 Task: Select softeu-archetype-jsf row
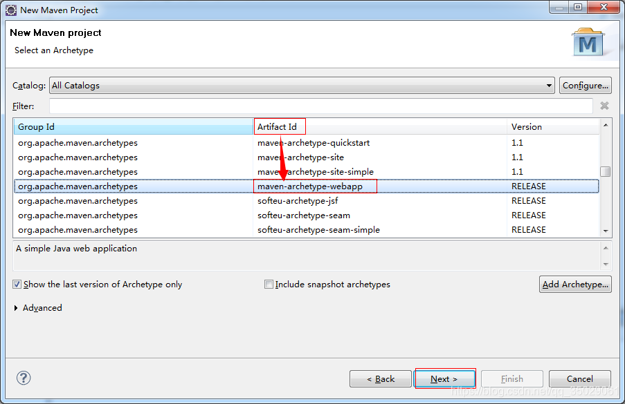306,201
